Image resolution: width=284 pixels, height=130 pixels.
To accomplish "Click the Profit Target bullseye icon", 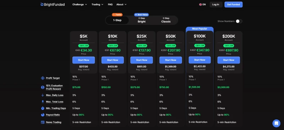I will [43, 78].
